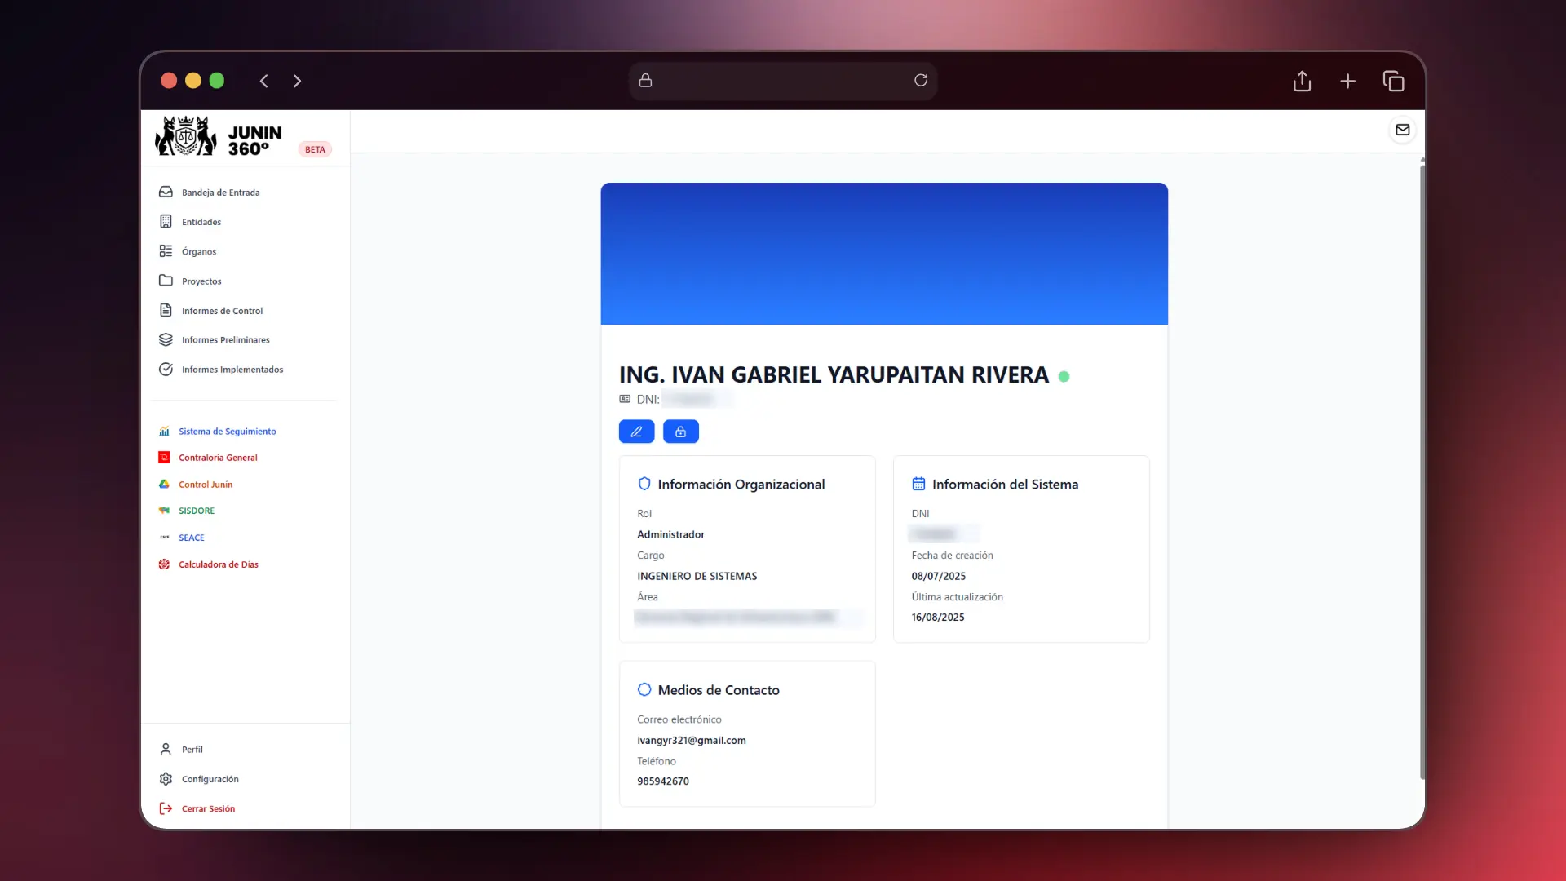This screenshot has width=1566, height=881.
Task: Click the browser address bar field
Action: [781, 81]
